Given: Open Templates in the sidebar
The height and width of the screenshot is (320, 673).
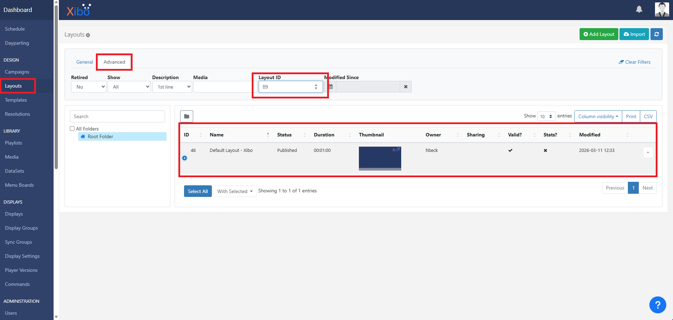Looking at the screenshot, I should [x=16, y=100].
